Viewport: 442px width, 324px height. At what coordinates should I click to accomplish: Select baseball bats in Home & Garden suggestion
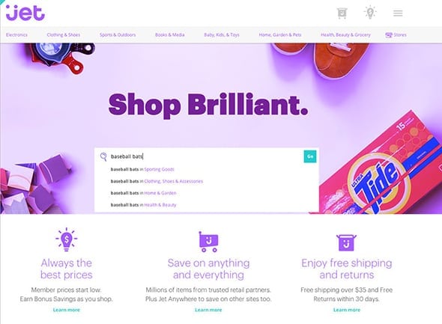[x=144, y=193]
